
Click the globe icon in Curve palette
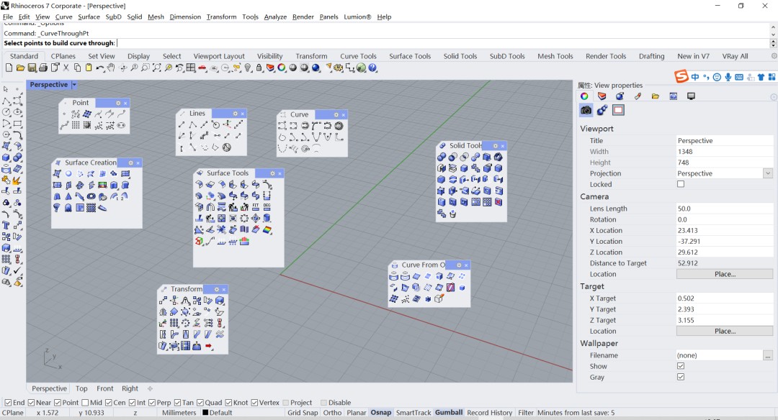(339, 126)
